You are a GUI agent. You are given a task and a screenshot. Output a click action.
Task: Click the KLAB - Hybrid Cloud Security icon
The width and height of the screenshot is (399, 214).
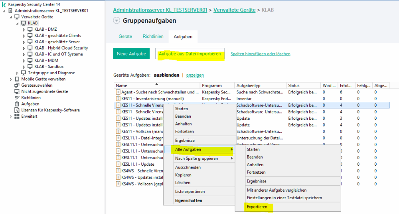tap(30, 48)
